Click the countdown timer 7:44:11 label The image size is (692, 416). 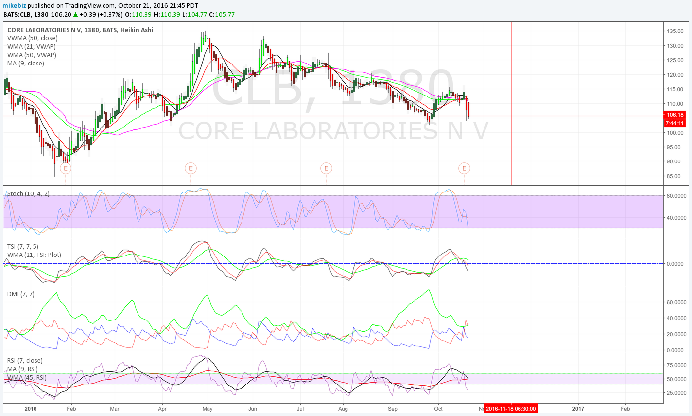[x=675, y=123]
